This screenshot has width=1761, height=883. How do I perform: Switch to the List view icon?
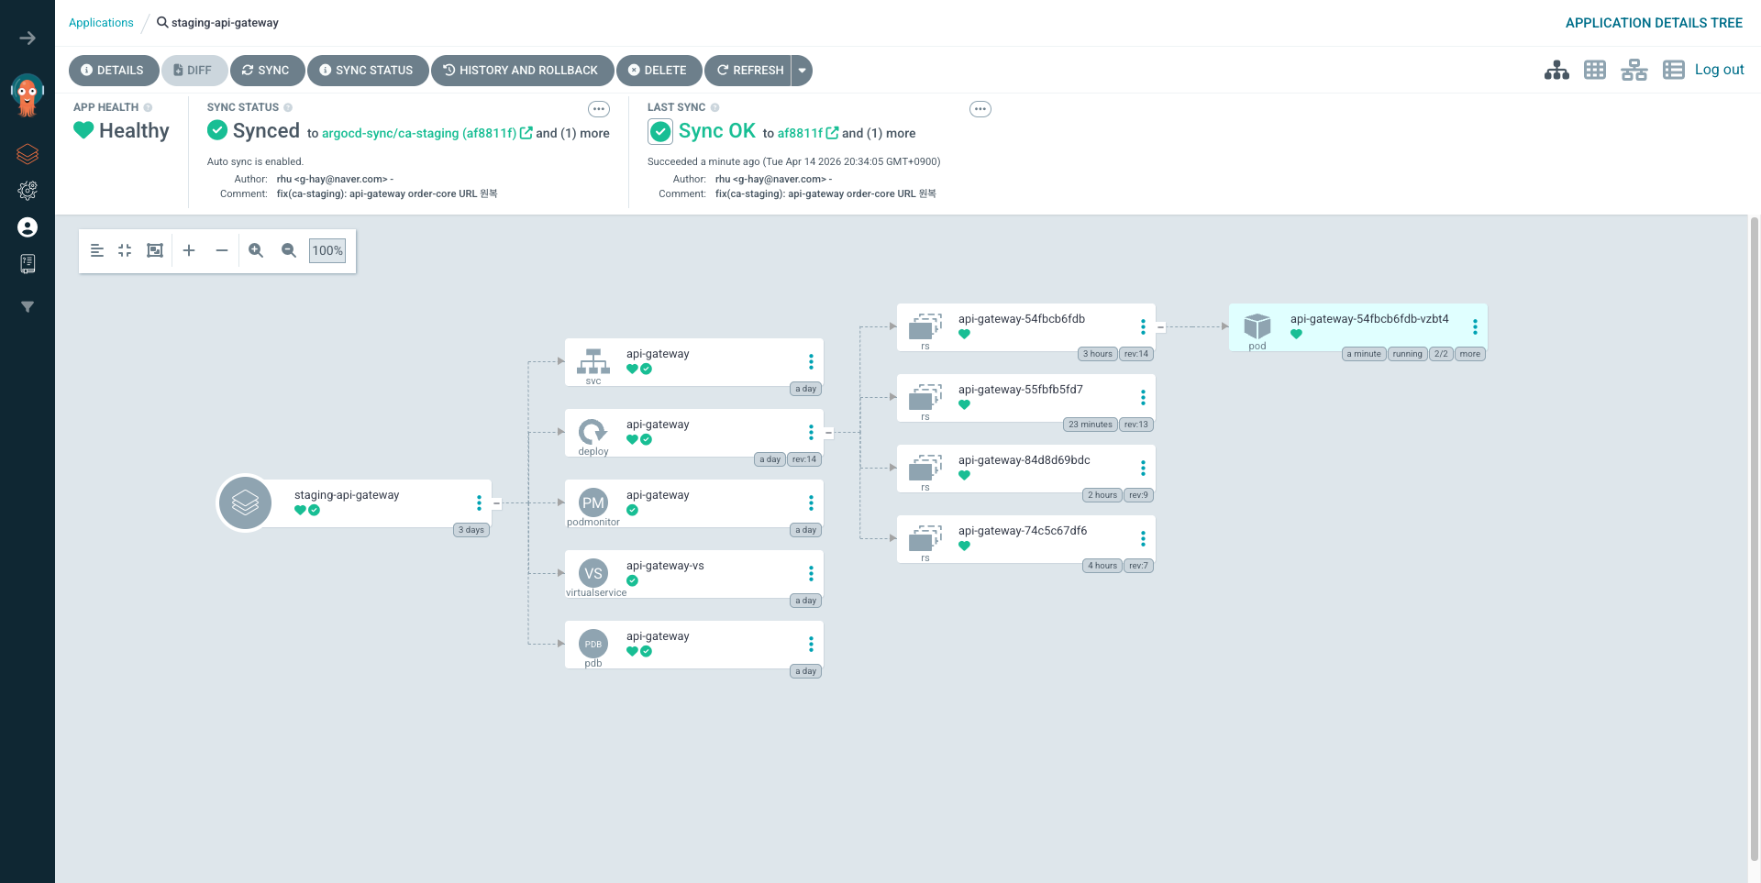pyautogui.click(x=1673, y=71)
